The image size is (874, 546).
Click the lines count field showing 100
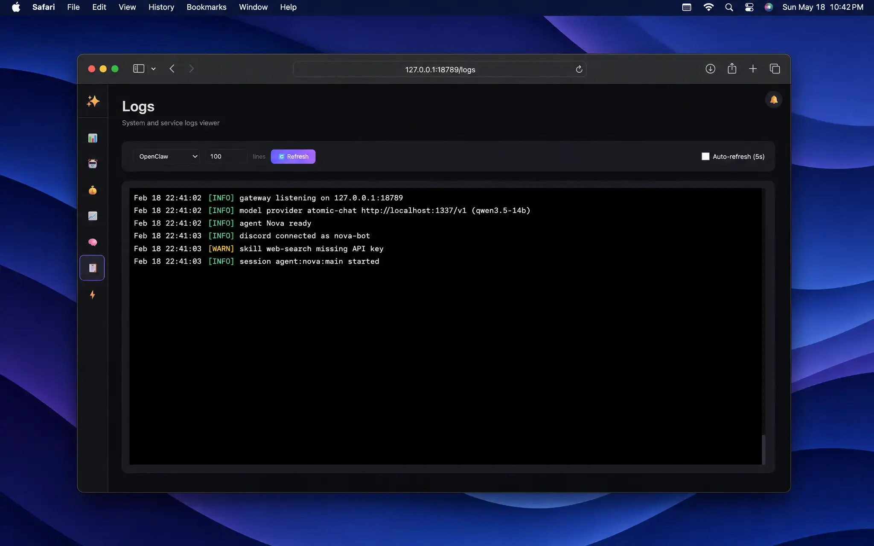coord(226,157)
